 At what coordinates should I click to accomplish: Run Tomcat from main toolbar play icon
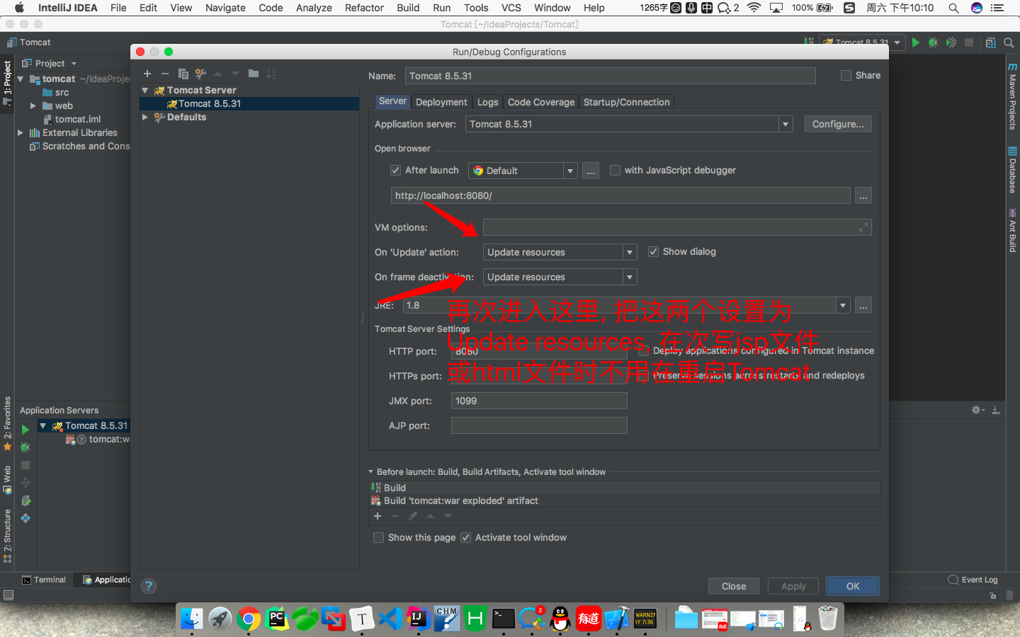point(916,42)
